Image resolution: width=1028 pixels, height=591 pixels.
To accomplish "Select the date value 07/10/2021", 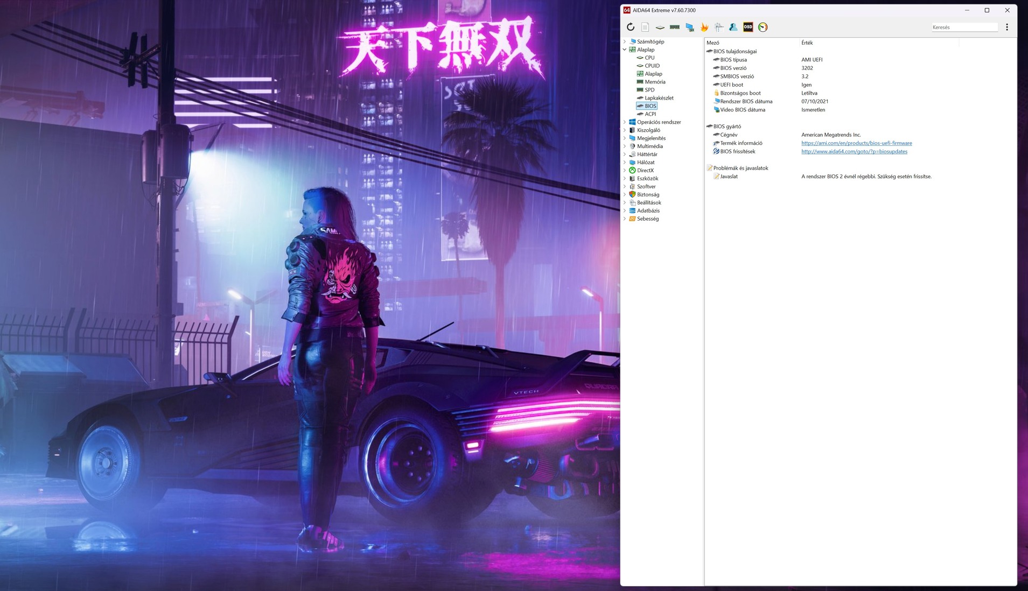I will point(815,102).
